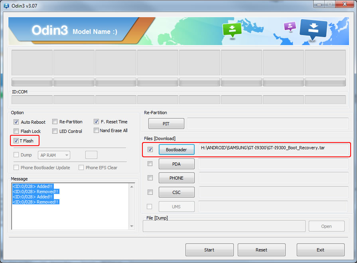Close the Odin3 window
Image resolution: width=357 pixels, height=263 pixels.
pos(345,4)
